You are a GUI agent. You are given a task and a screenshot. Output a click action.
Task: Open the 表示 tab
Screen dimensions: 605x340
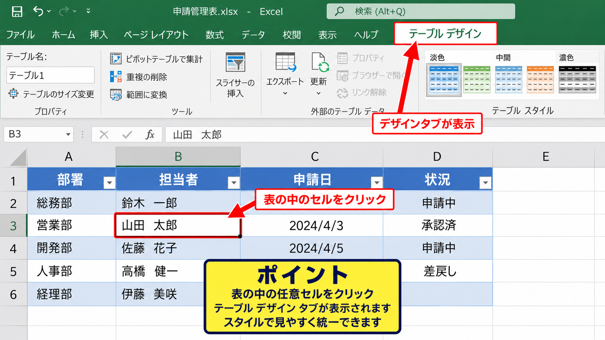pyautogui.click(x=327, y=35)
